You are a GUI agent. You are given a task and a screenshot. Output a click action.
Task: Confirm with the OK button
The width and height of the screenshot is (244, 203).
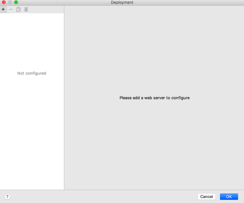pyautogui.click(x=229, y=197)
